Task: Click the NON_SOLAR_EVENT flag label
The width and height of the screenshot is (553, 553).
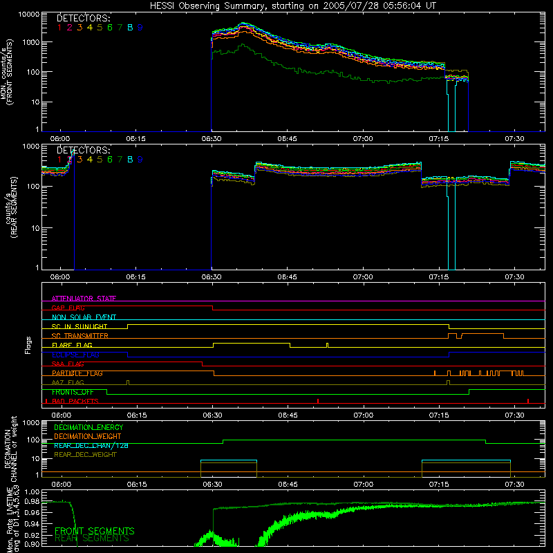Action: pyautogui.click(x=84, y=317)
